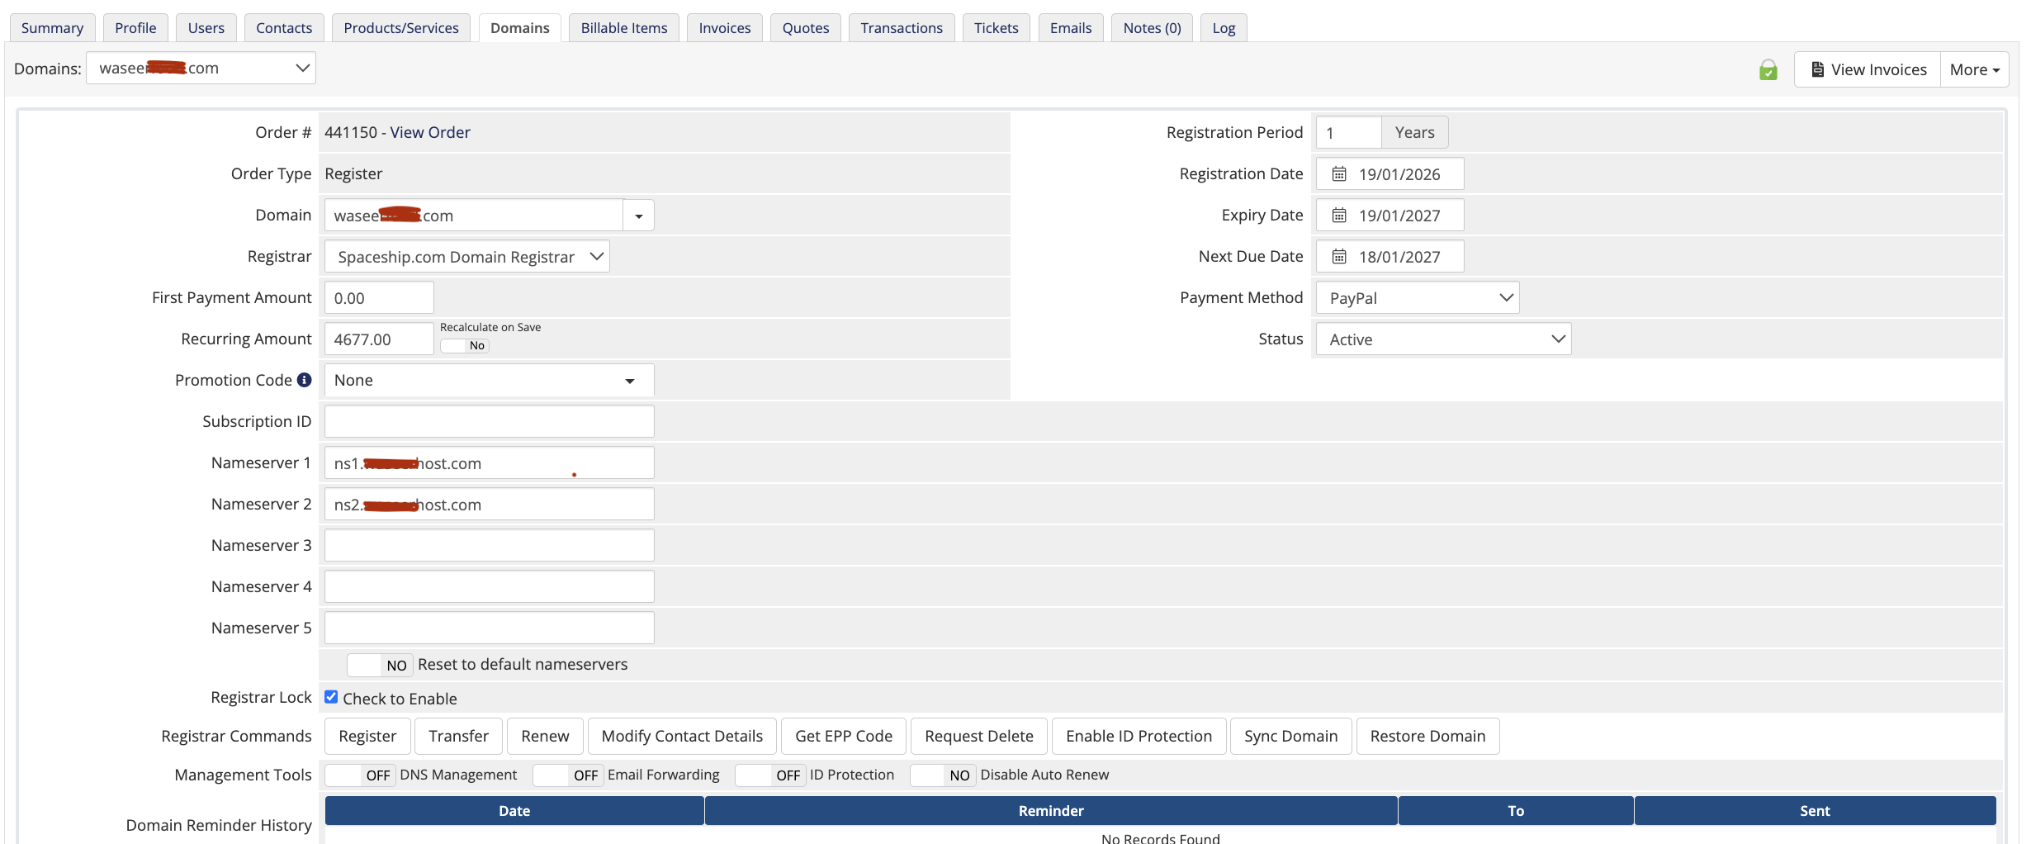2031x844 pixels.
Task: Open the Tickets tab
Action: (x=996, y=28)
